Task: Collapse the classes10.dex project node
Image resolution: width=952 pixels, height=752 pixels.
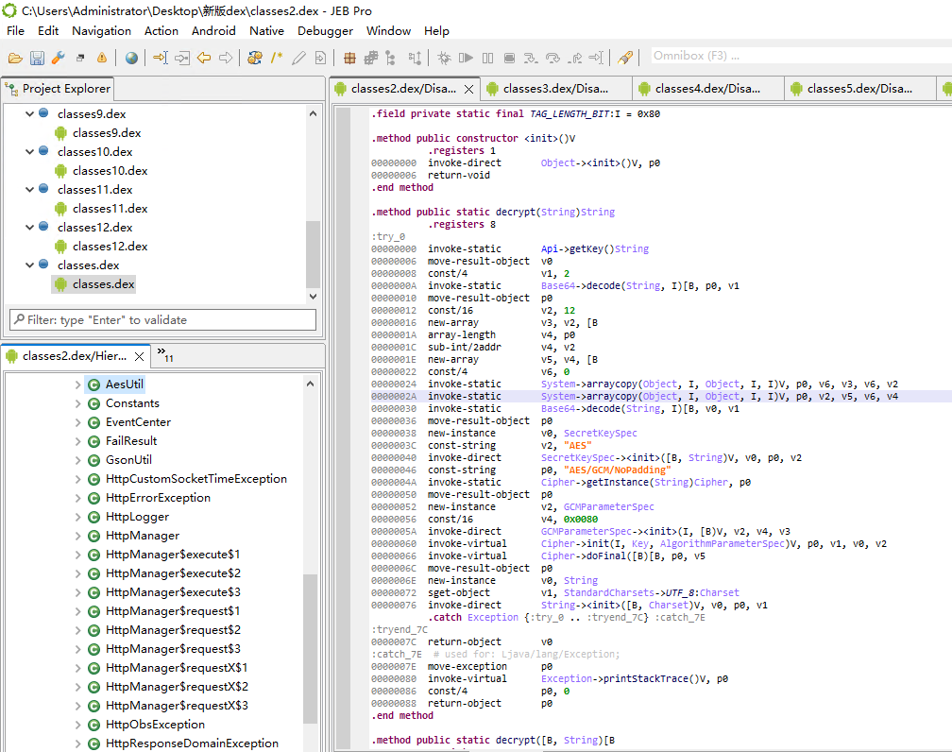Action: coord(29,151)
